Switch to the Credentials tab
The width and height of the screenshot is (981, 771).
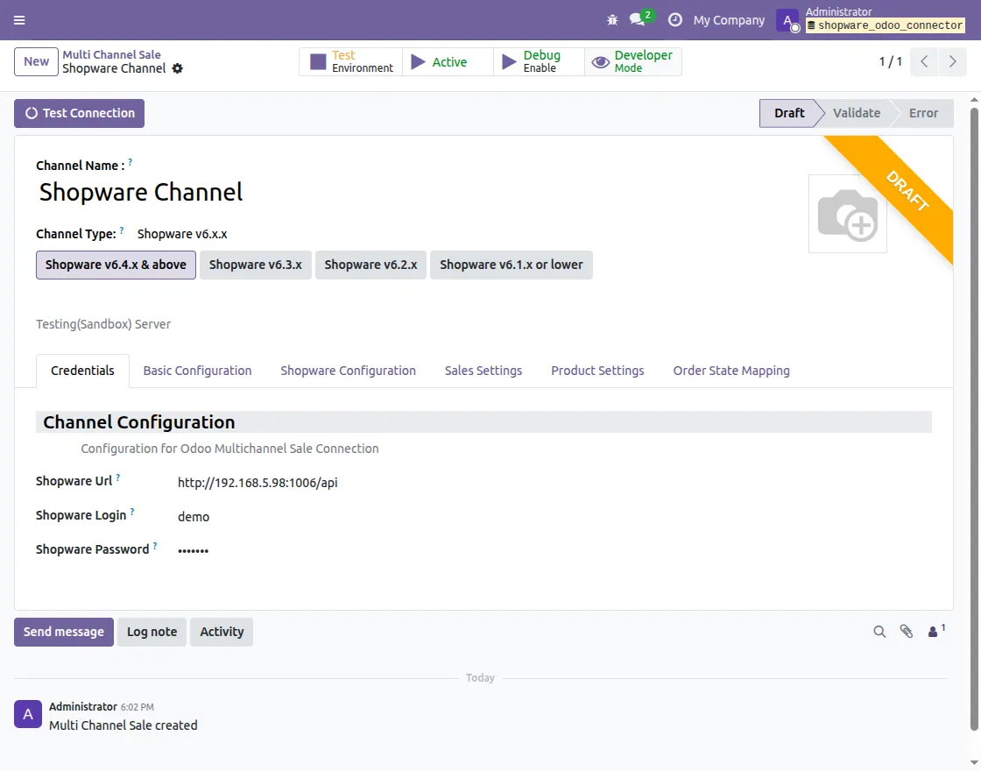coord(82,371)
